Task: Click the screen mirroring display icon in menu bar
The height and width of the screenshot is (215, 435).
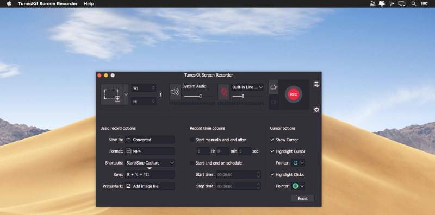Action: point(402,4)
